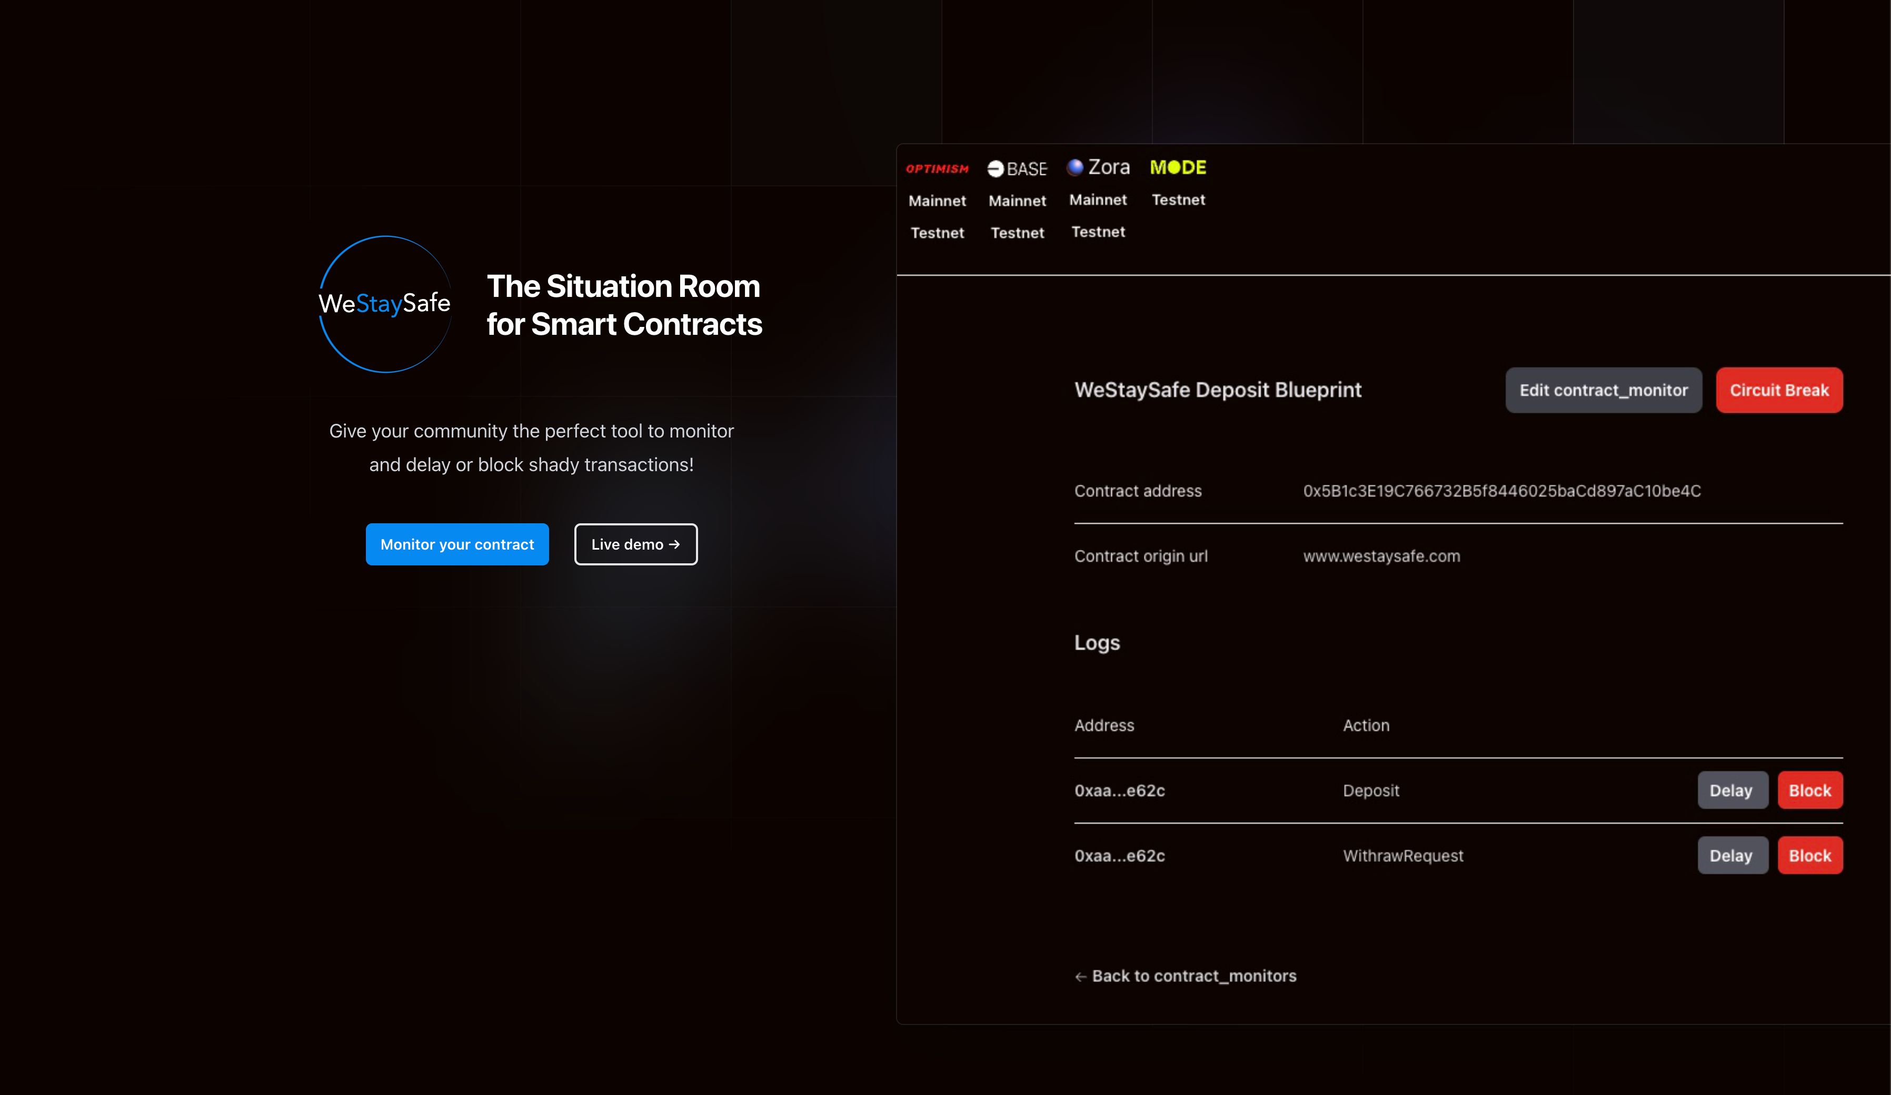Click The Situation Room headline
Viewport: 1891px width, 1095px height.
tap(624, 305)
